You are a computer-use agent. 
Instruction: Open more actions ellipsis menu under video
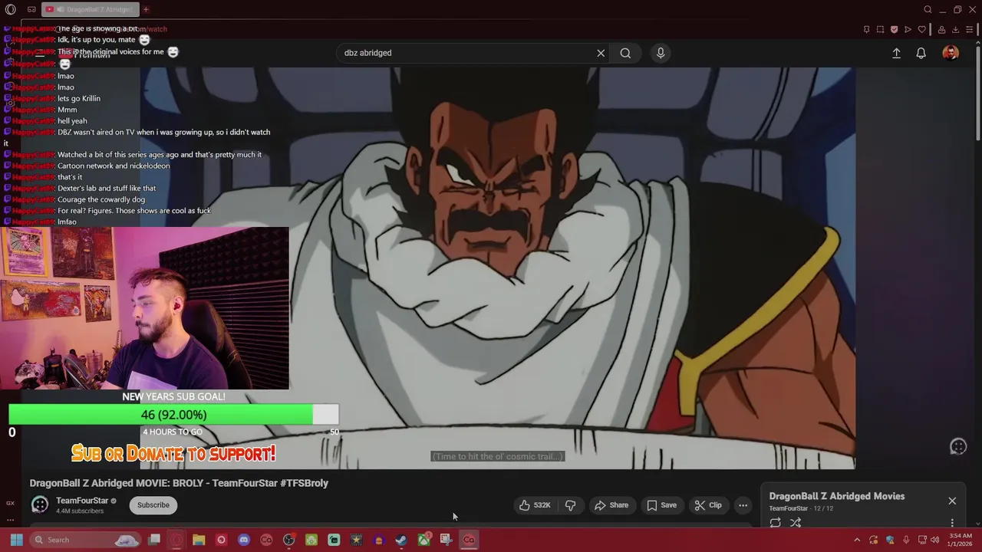743,505
